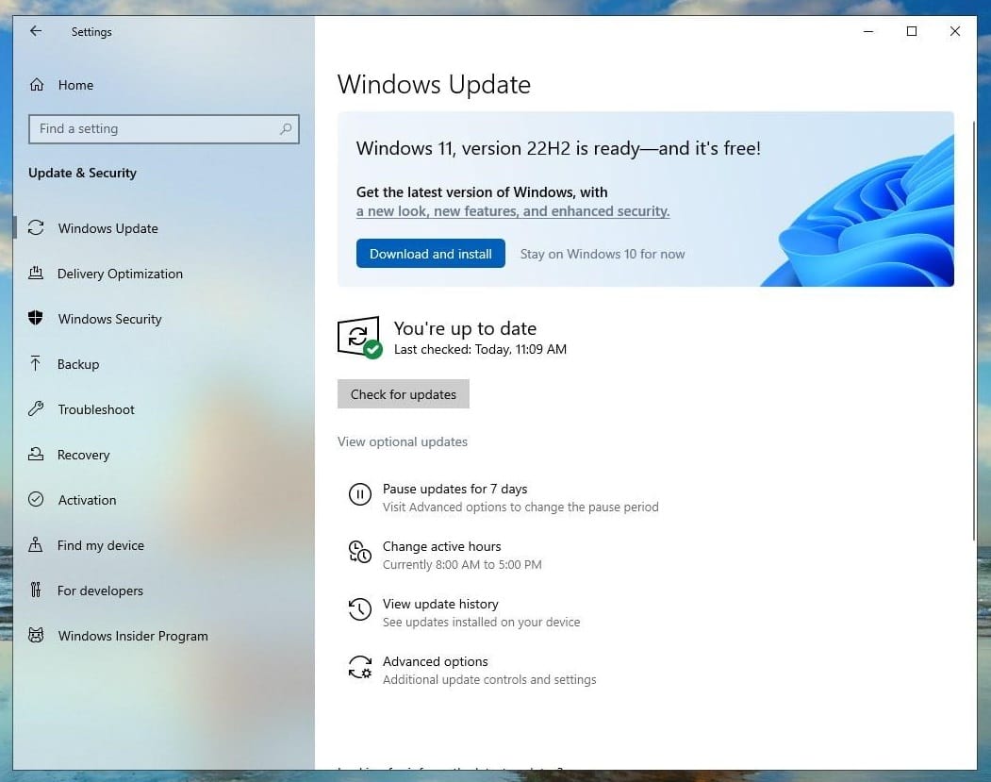
Task: Click the Find my device icon
Action: pyautogui.click(x=36, y=544)
